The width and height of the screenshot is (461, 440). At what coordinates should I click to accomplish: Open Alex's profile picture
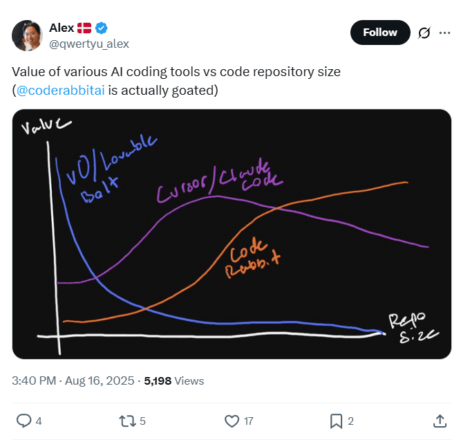coord(28,36)
